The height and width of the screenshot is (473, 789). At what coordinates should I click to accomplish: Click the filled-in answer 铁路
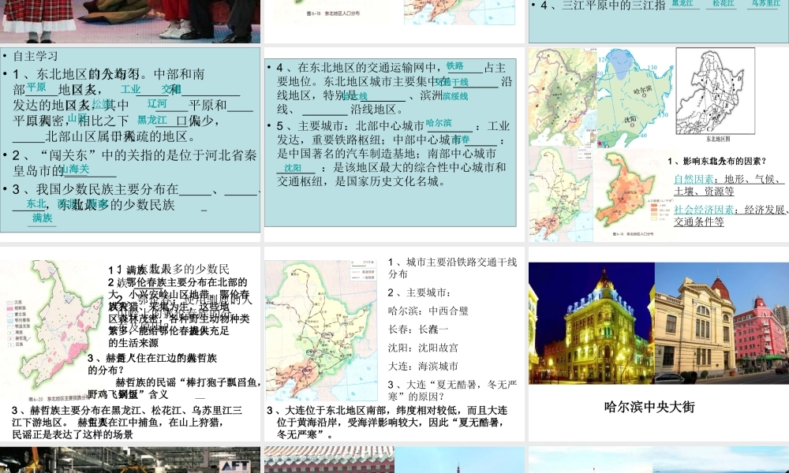click(x=455, y=66)
